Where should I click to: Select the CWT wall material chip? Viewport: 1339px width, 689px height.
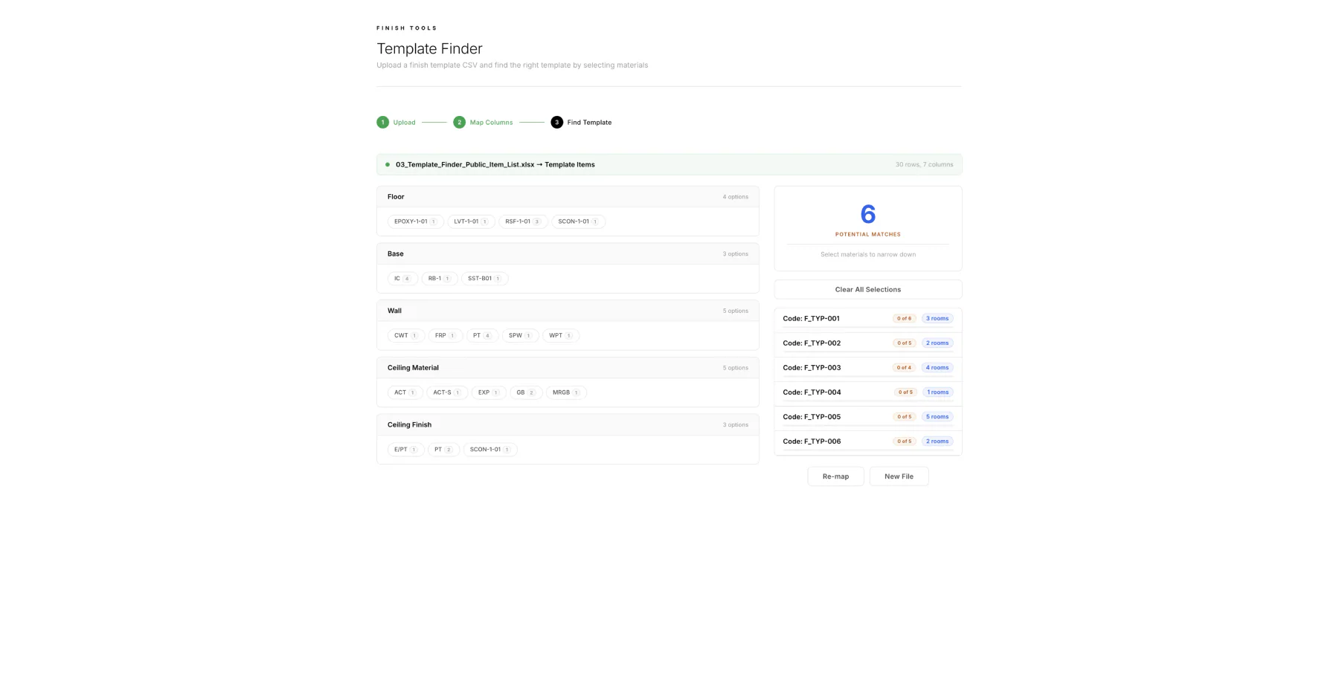405,335
